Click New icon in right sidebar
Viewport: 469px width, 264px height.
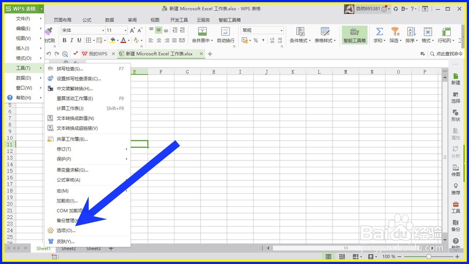click(455, 79)
